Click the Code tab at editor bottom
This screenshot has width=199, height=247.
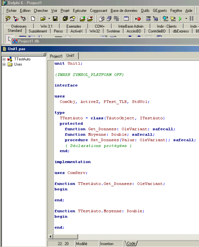coord(131,243)
